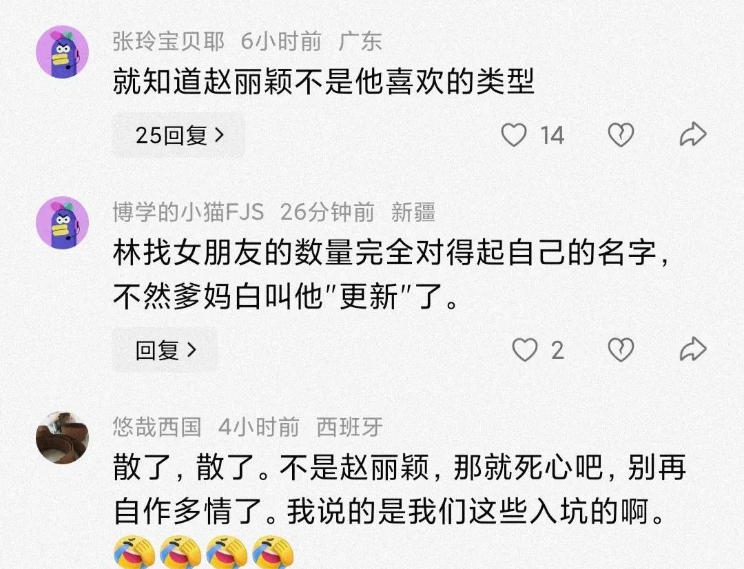Share the comment from 张玲宝贝耶
The image size is (744, 569).
(x=693, y=134)
